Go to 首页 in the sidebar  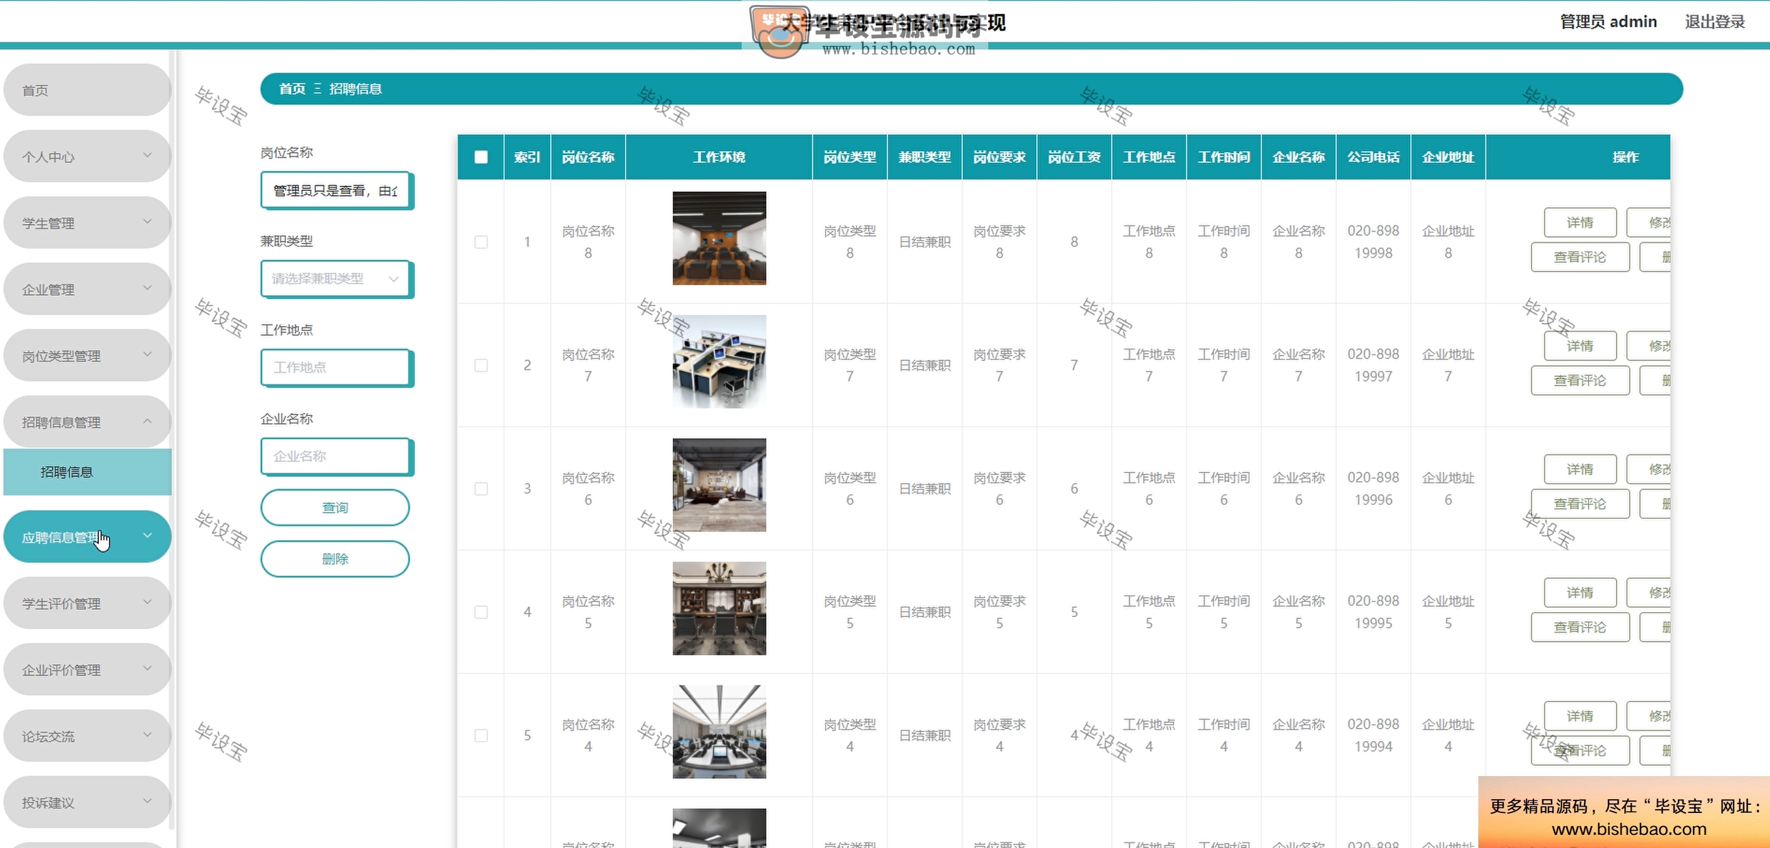(x=87, y=90)
